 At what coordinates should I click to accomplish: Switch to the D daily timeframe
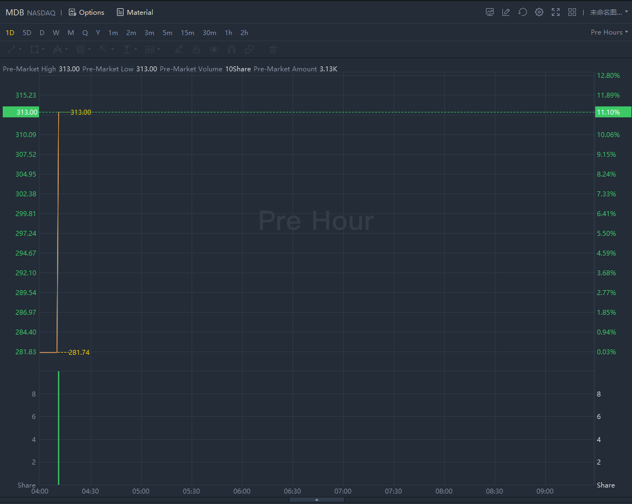coord(42,32)
